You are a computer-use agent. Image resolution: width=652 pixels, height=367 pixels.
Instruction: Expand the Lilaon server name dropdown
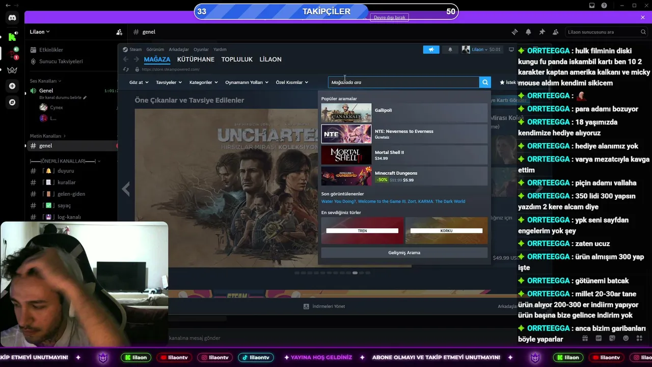click(x=40, y=32)
